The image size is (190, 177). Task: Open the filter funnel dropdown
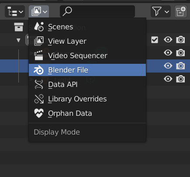pyautogui.click(x=161, y=11)
